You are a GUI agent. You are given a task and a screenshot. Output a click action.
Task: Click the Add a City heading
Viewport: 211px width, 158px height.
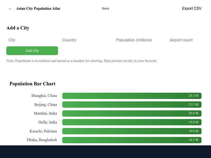click(x=18, y=28)
